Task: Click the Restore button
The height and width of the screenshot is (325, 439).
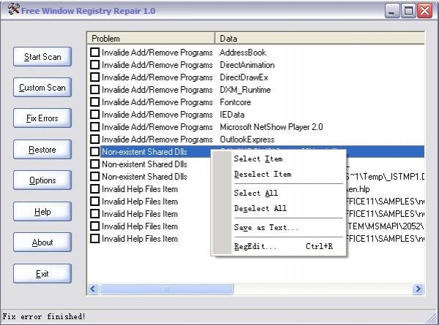Action: (x=42, y=150)
